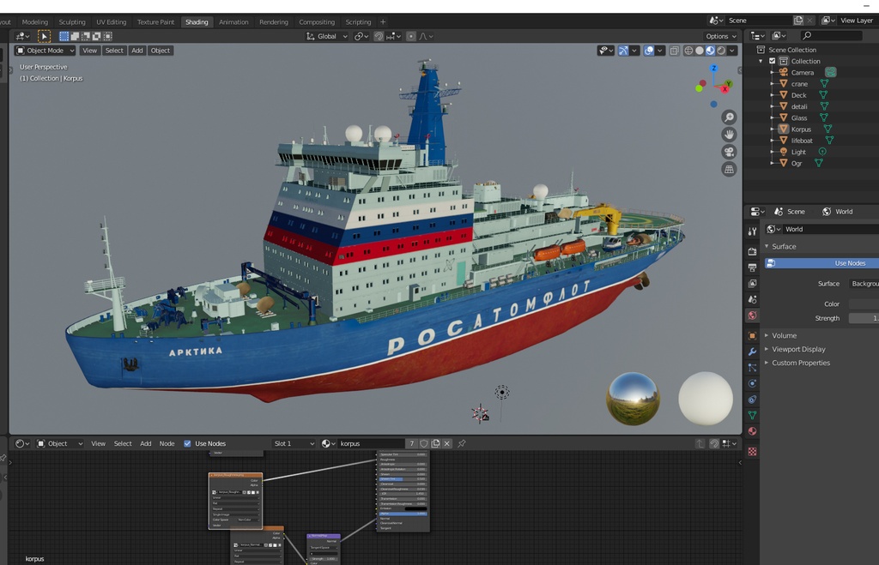Open shading options dropdown arrow
This screenshot has width=879, height=565.
click(734, 51)
